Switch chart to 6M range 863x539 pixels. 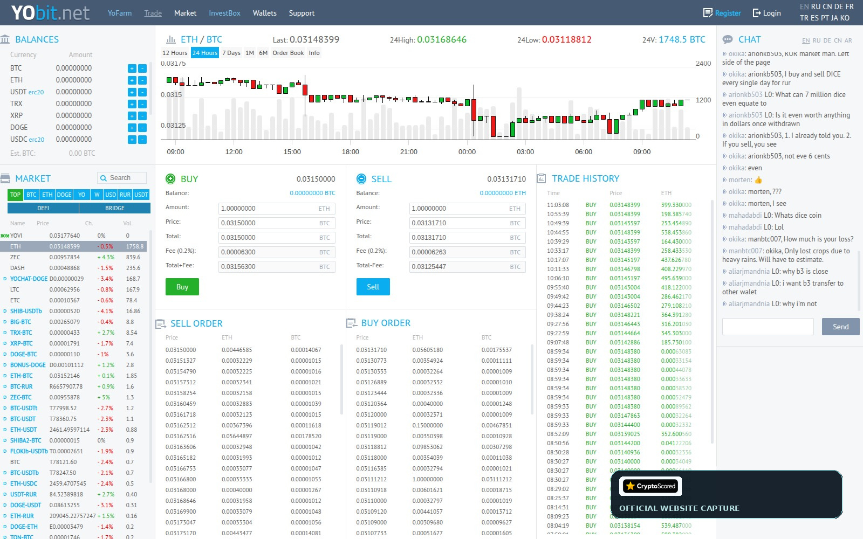click(x=263, y=53)
